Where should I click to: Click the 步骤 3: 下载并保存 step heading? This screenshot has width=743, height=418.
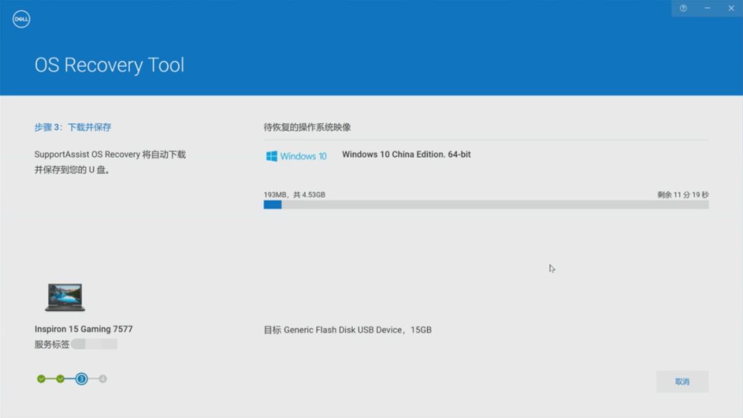click(x=74, y=127)
